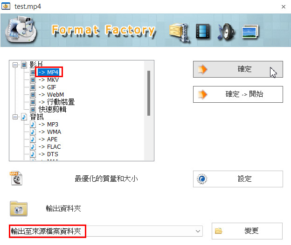Click the 確定 button
This screenshot has width=291, height=245.
(x=238, y=69)
